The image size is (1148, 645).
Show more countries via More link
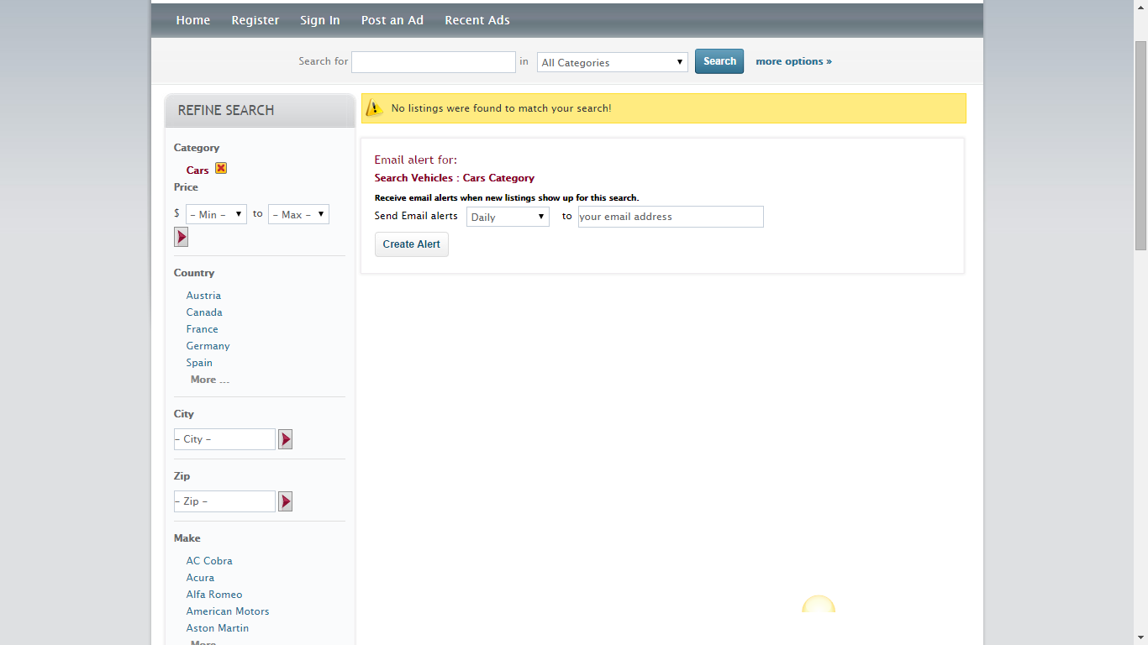tap(209, 380)
